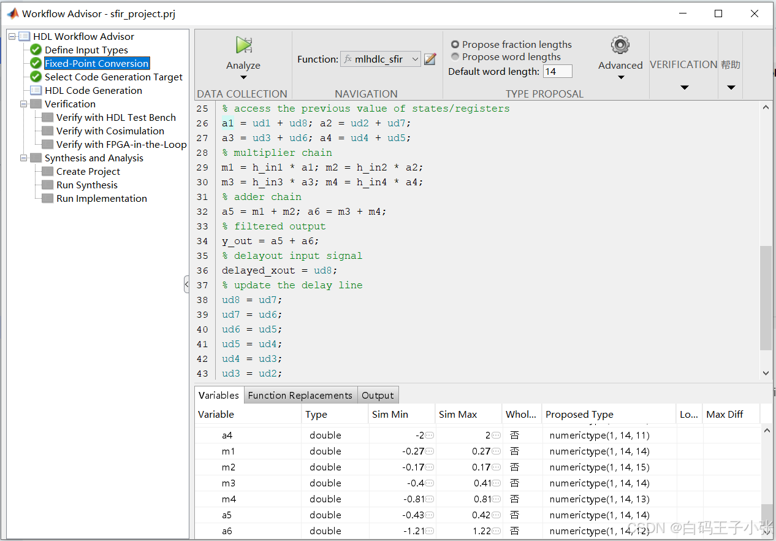Collapse the left panel with splitter arrow
776x541 pixels.
tap(187, 284)
